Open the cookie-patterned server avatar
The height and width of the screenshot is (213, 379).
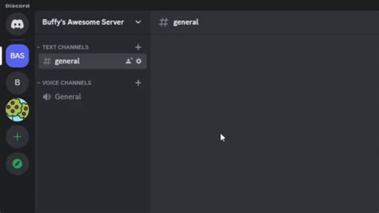[x=17, y=110]
